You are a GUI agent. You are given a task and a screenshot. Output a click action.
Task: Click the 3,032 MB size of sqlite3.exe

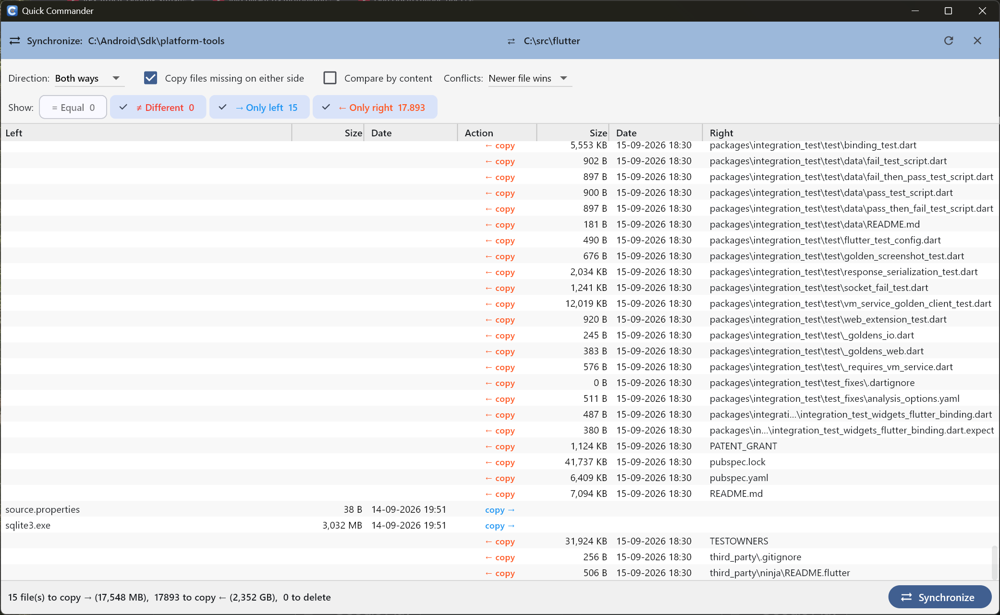[x=342, y=525]
